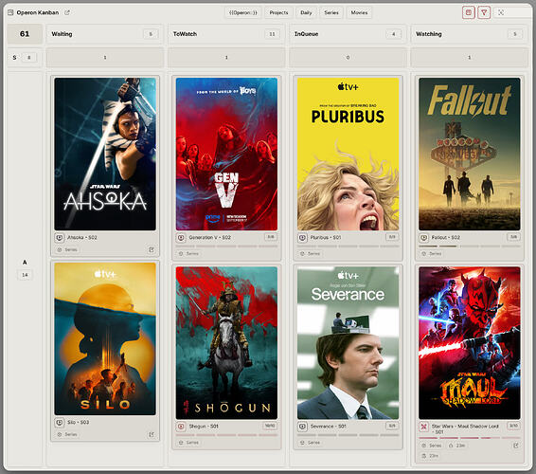The width and height of the screenshot is (536, 474).
Task: Click the Series tag on Fallout card
Action: 432,254
